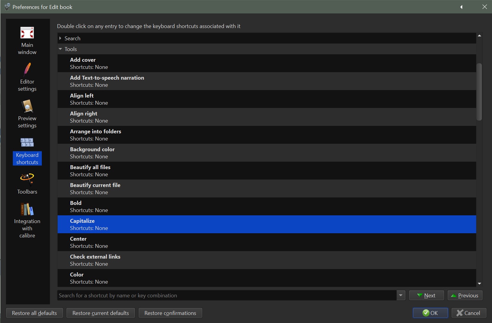This screenshot has height=323, width=492.
Task: Click the back arrow icon in title bar
Action: (461, 7)
